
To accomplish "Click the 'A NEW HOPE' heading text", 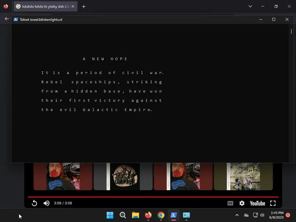I will click(105, 59).
